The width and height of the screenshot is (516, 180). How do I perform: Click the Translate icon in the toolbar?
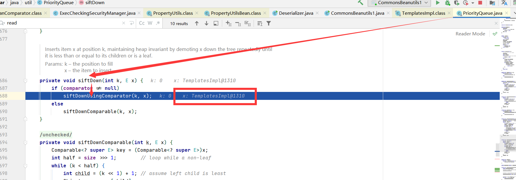504,3
